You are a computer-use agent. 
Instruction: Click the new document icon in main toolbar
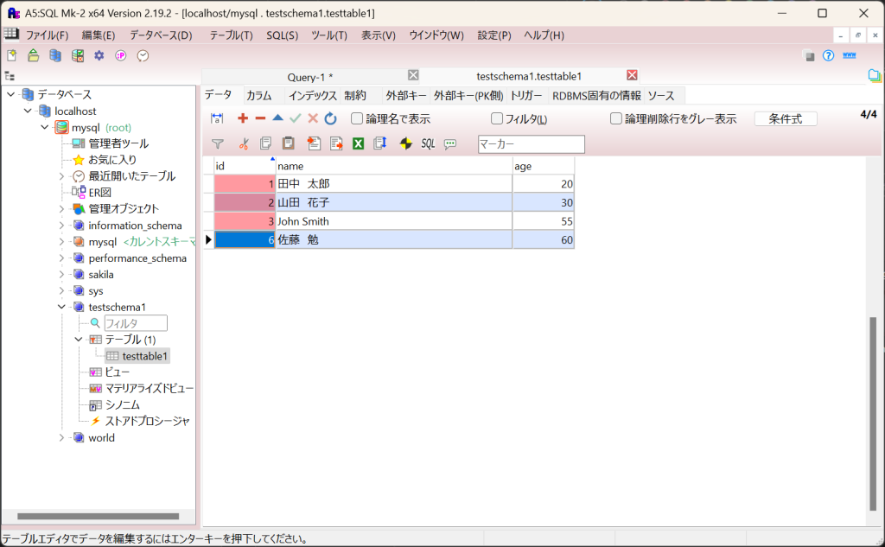pos(12,55)
